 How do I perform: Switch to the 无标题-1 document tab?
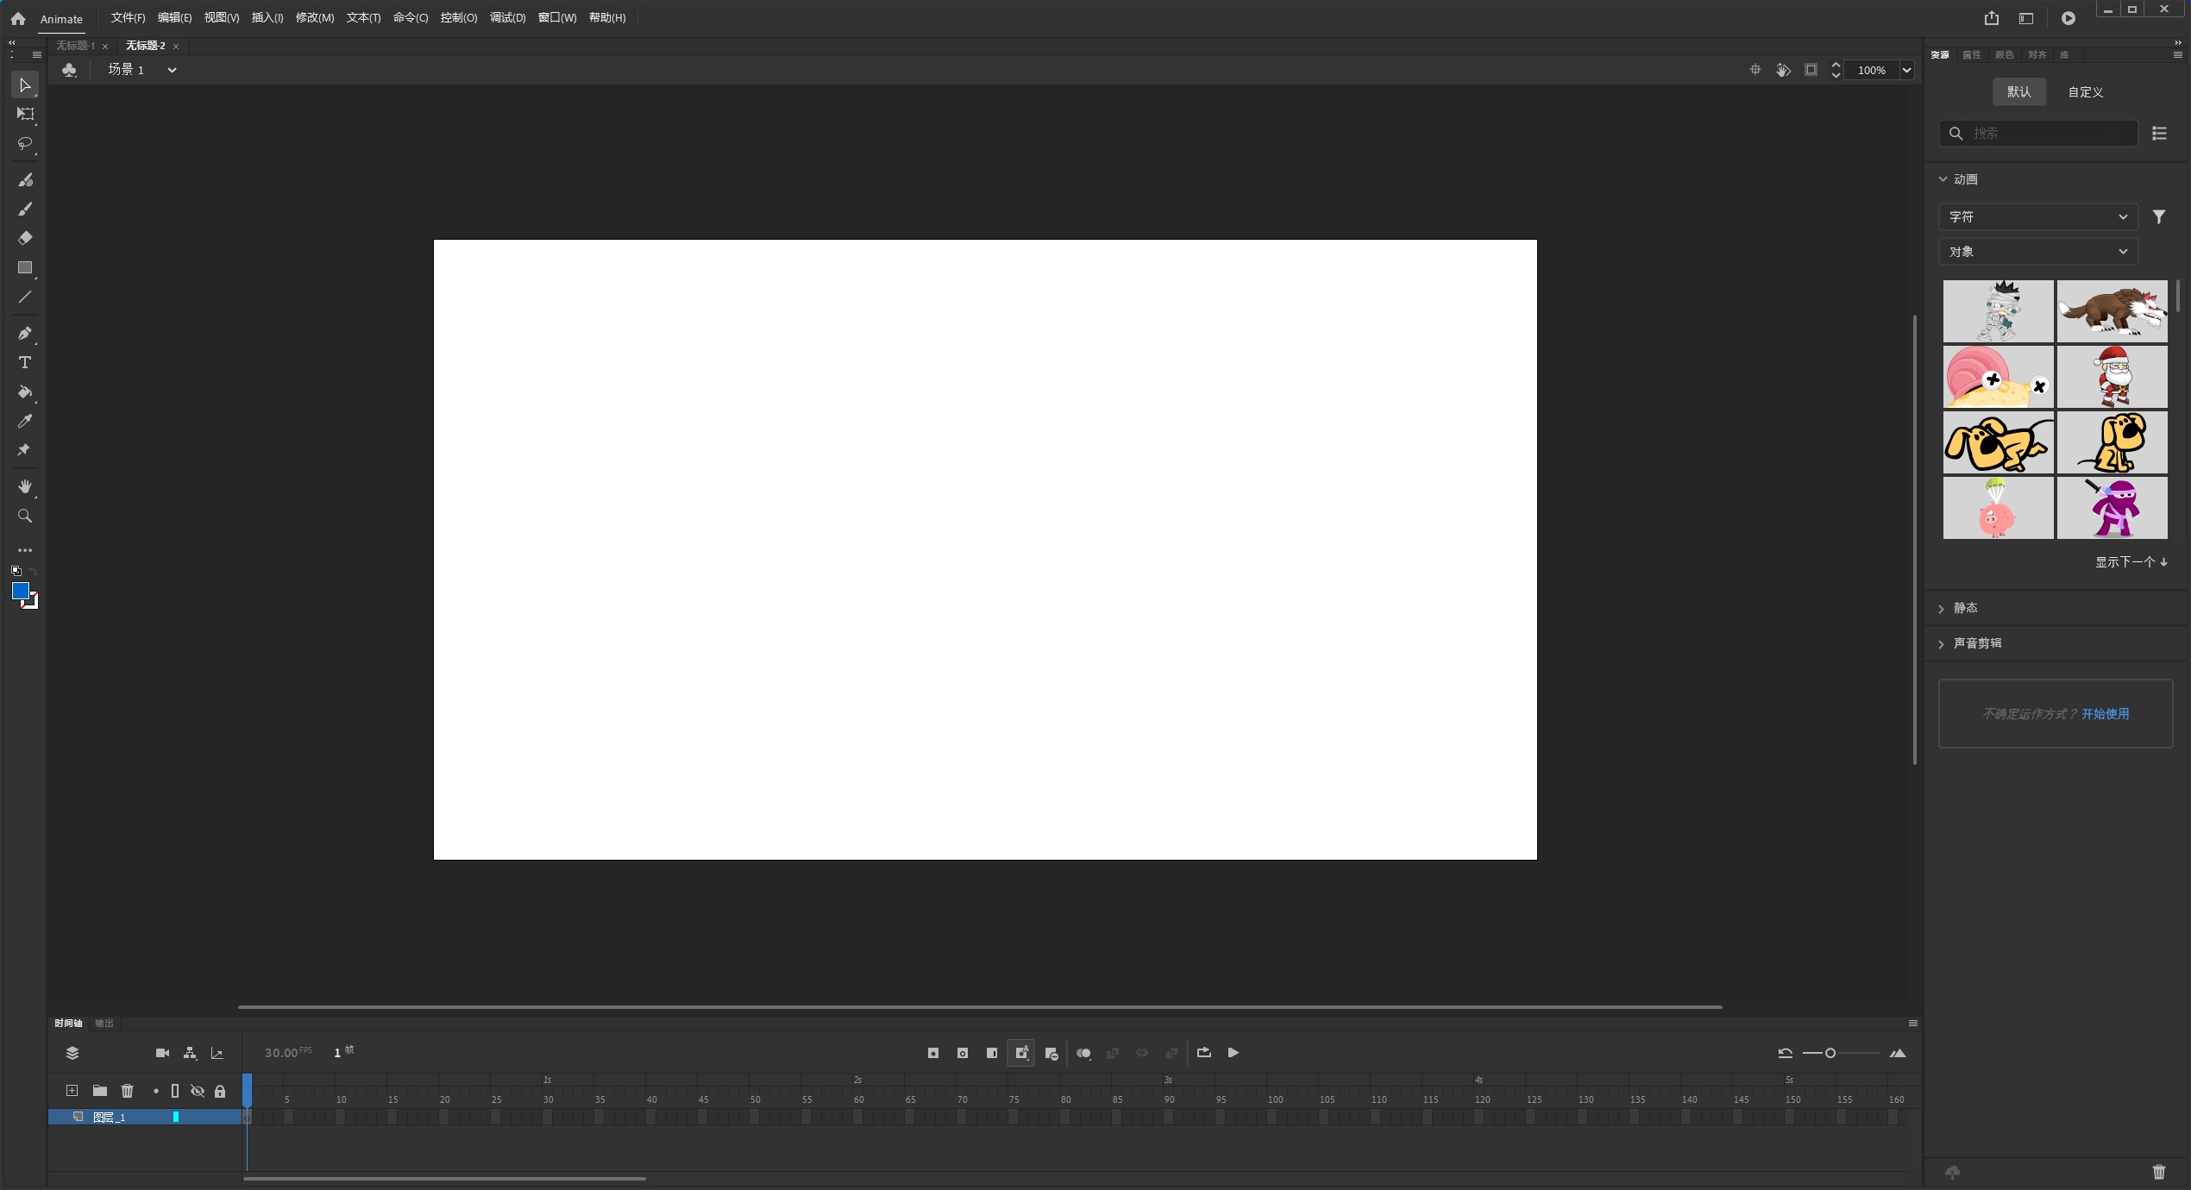pos(76,46)
